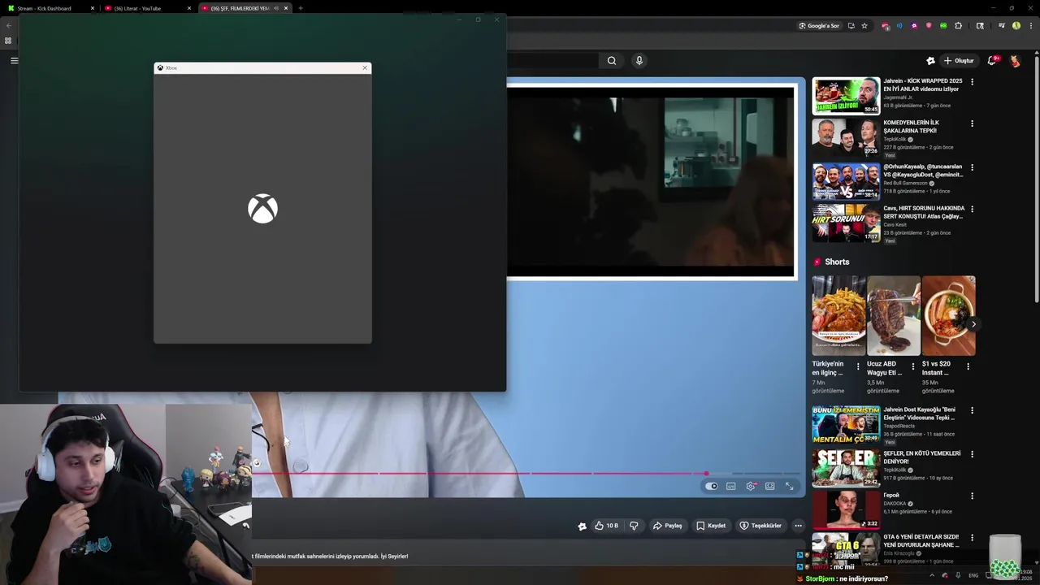The width and height of the screenshot is (1040, 585).
Task: Click the browser back arrow
Action: [9, 25]
